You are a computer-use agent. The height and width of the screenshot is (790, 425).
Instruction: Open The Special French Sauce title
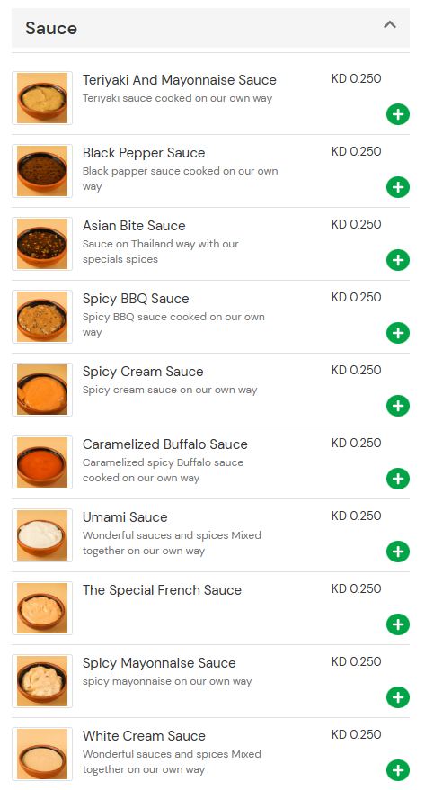[162, 590]
